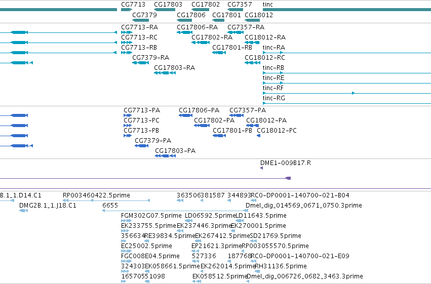
Task: Click the EK233755.5prime EST glyph
Action: pyautogui.click(x=125, y=231)
